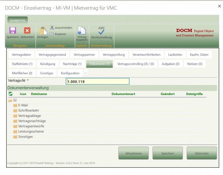Click the Vertragsentwürfe folder icon
This screenshot has height=175, width=223.
pyautogui.click(x=15, y=126)
